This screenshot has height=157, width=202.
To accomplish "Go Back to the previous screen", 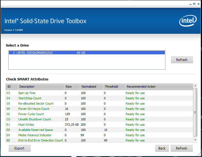I will (162, 148).
